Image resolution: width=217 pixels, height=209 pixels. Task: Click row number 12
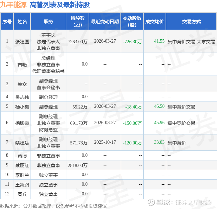pos(7,194)
